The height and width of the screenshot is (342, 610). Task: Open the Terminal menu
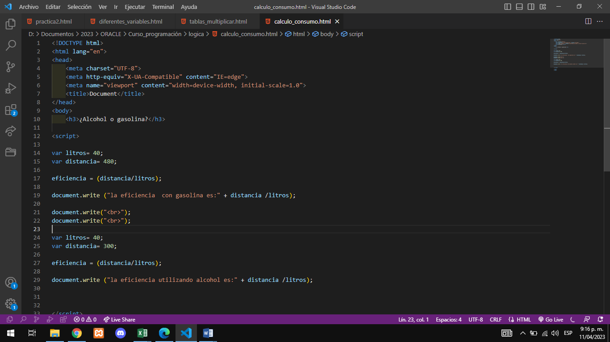(163, 7)
